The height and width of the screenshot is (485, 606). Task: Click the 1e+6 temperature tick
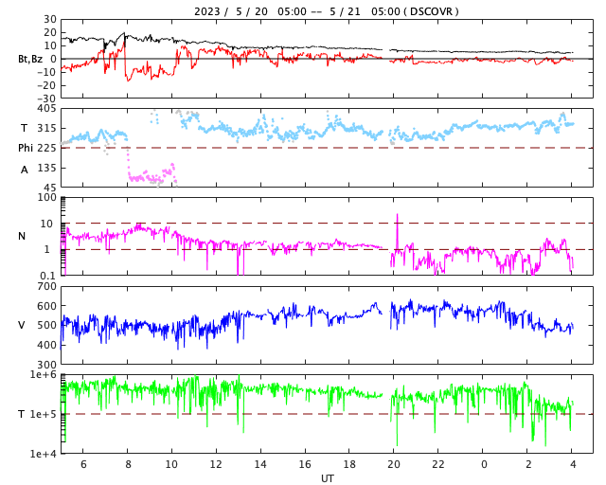click(x=44, y=374)
